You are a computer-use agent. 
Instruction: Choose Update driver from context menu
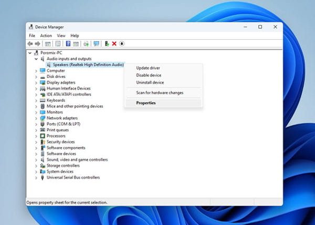(163, 68)
